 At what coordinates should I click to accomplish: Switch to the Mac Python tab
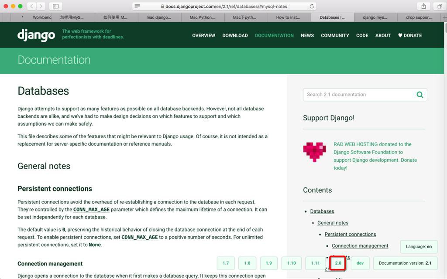pyautogui.click(x=202, y=17)
